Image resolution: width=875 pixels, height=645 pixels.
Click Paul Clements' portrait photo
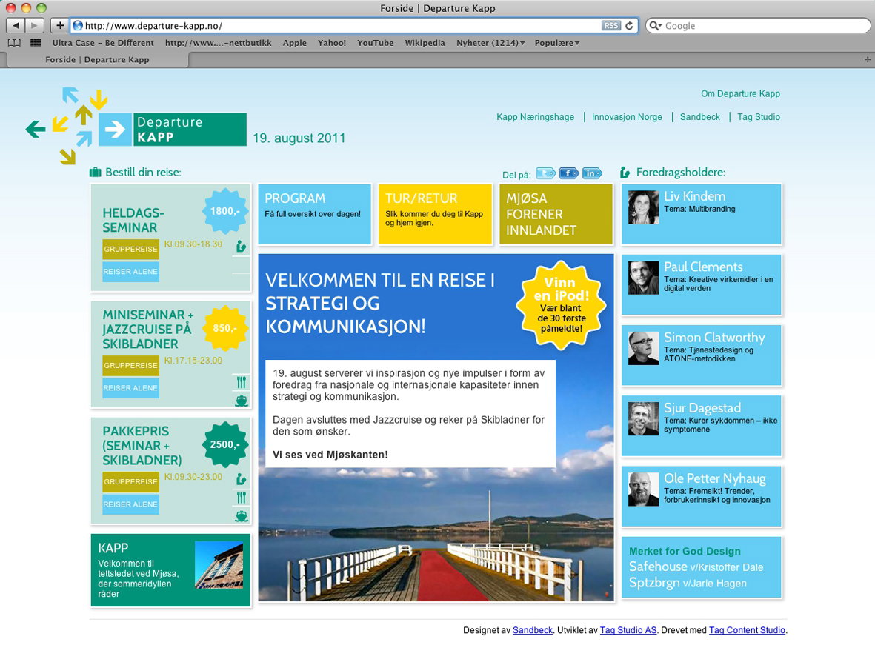(x=643, y=277)
